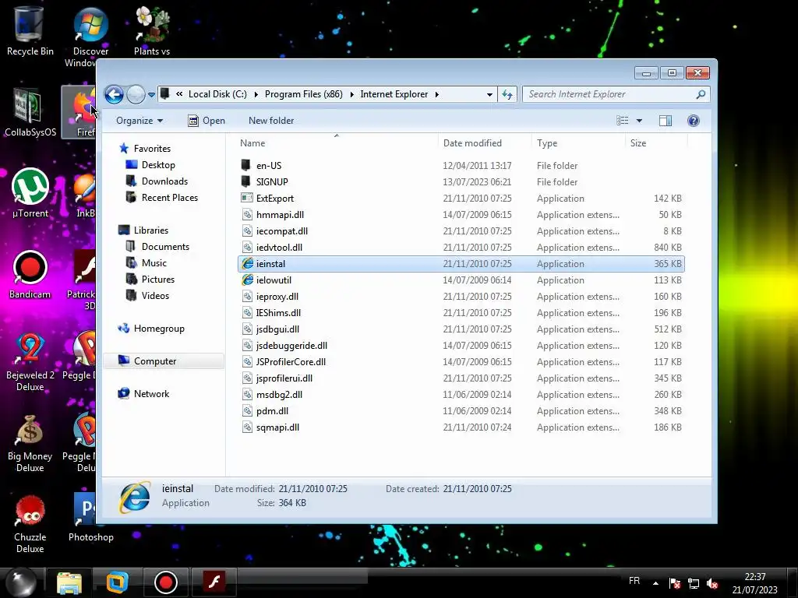This screenshot has height=598, width=798.
Task: Select the en-US folder
Action: 461,166
